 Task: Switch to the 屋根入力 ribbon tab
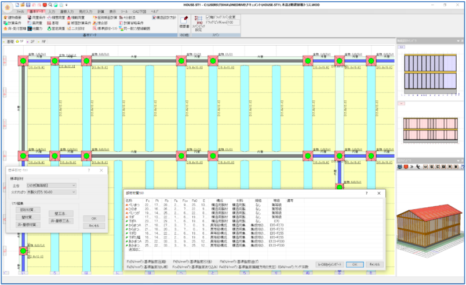pyautogui.click(x=67, y=12)
